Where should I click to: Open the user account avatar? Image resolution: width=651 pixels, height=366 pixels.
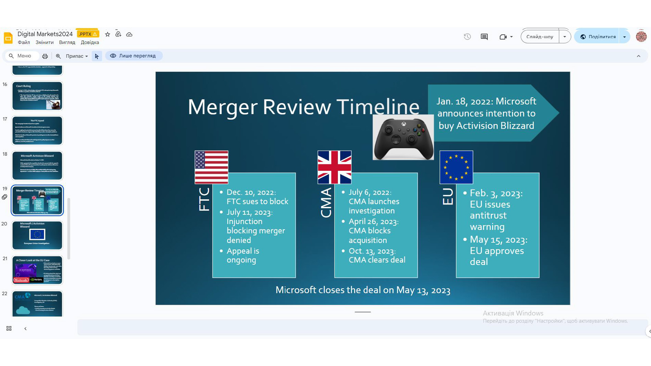(641, 36)
